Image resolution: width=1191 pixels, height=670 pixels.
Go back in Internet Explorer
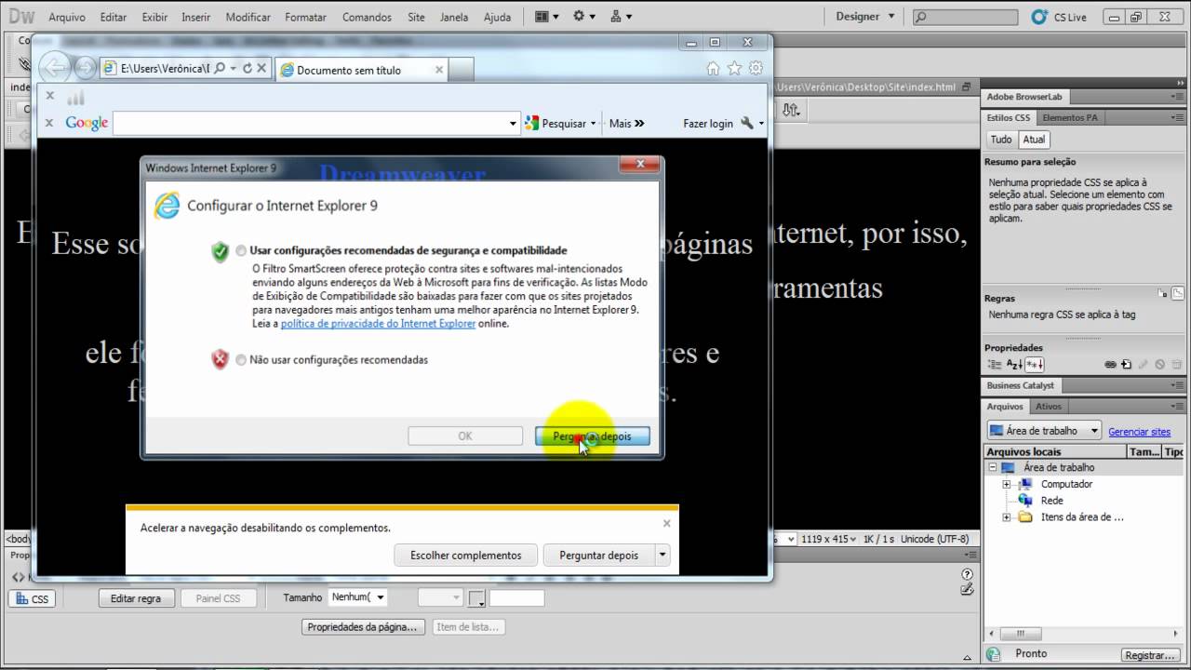55,67
